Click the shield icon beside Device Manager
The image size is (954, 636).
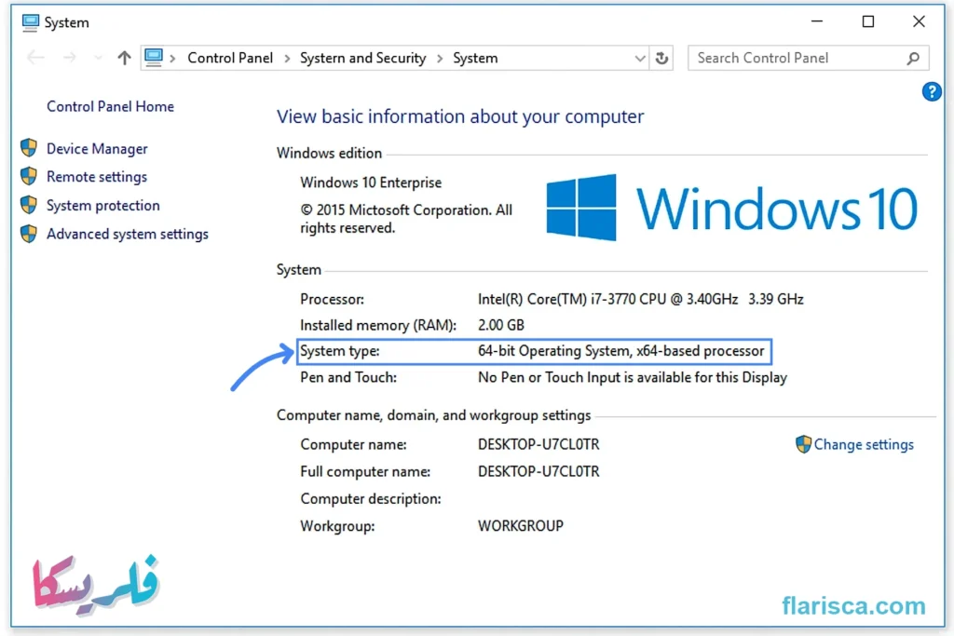pos(29,148)
